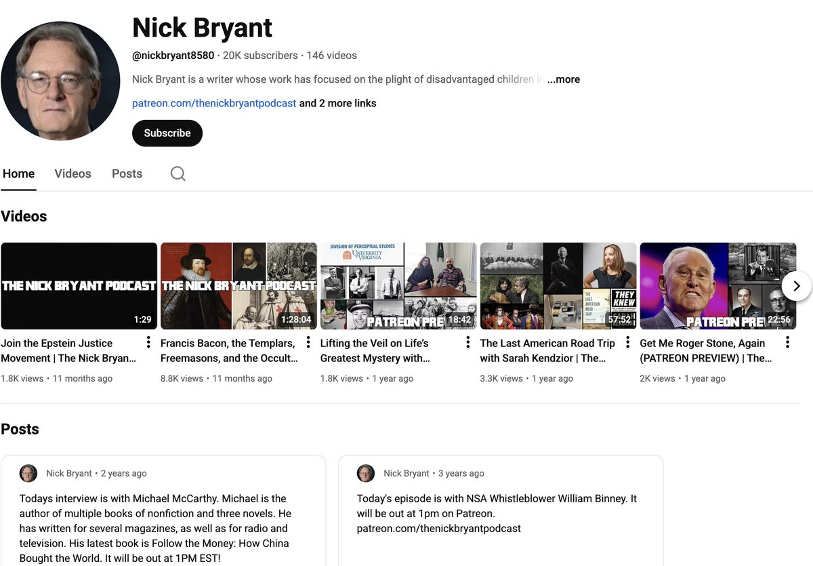813x566 pixels.
Task: Play the 1:29 Nick Bryant Podcast thumbnail
Action: pos(79,286)
